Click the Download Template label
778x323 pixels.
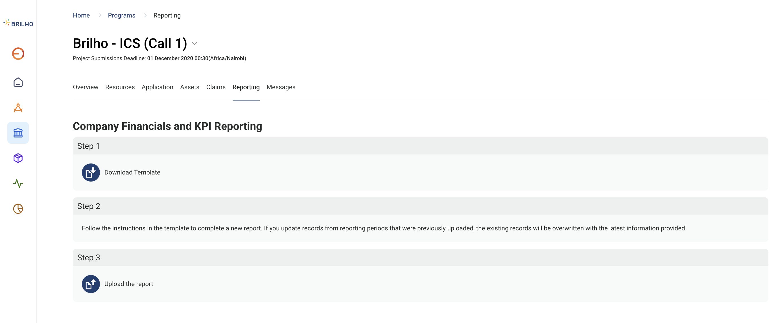pos(132,173)
